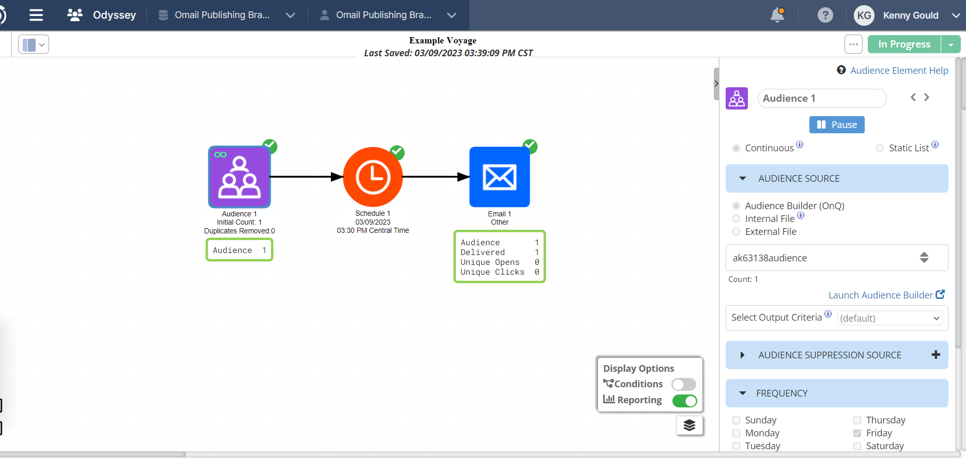Viewport: 966px width, 458px height.
Task: Turn on the Conditions display toggle
Action: pos(683,384)
